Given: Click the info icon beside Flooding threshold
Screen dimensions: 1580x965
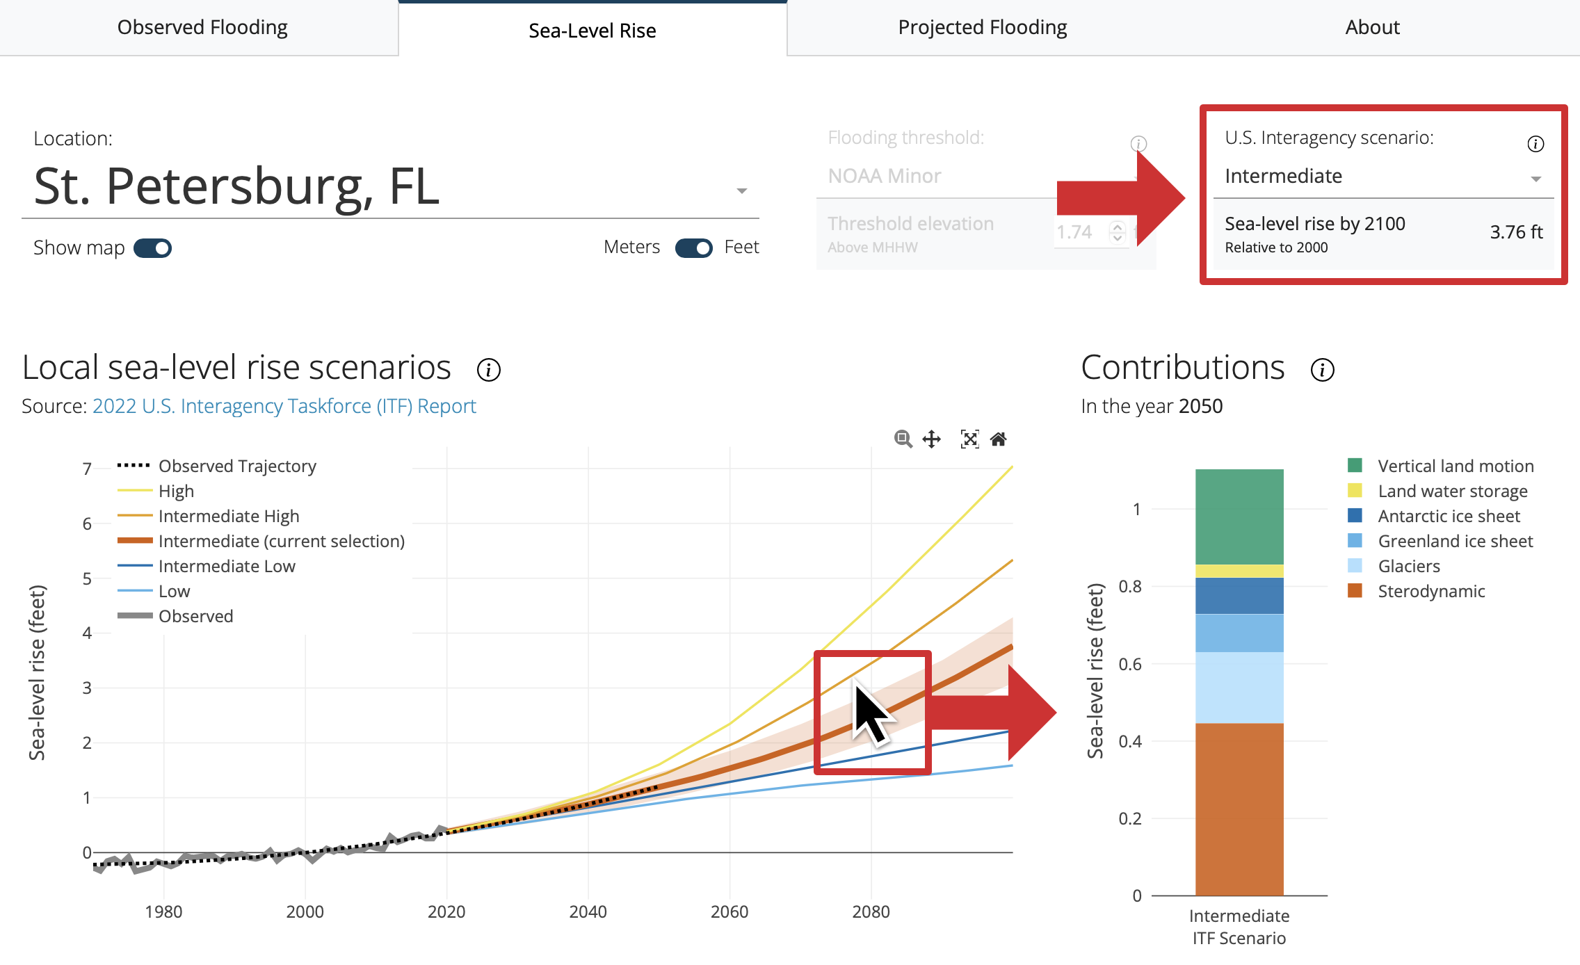Looking at the screenshot, I should pyautogui.click(x=1138, y=145).
